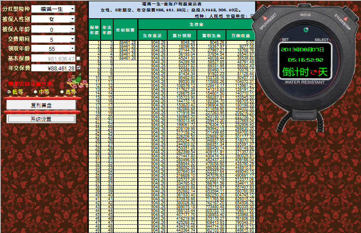Click the table title 福满一生-金账户利益演示表
This screenshot has width=361, height=233.
click(x=172, y=4)
